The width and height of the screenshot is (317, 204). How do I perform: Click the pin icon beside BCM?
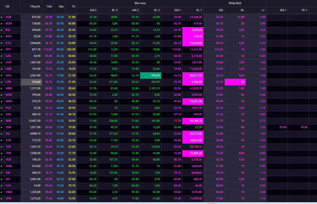coord(2,24)
